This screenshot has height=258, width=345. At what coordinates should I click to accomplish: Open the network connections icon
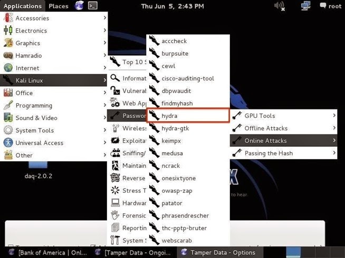[305, 6]
